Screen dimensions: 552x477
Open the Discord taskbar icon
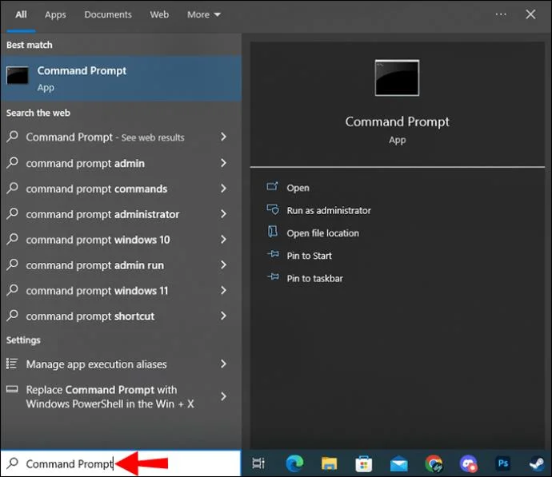click(x=468, y=463)
